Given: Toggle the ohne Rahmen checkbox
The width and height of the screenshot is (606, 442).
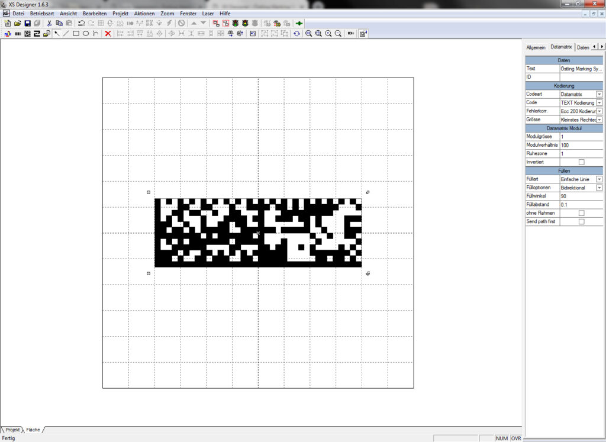Looking at the screenshot, I should click(581, 213).
